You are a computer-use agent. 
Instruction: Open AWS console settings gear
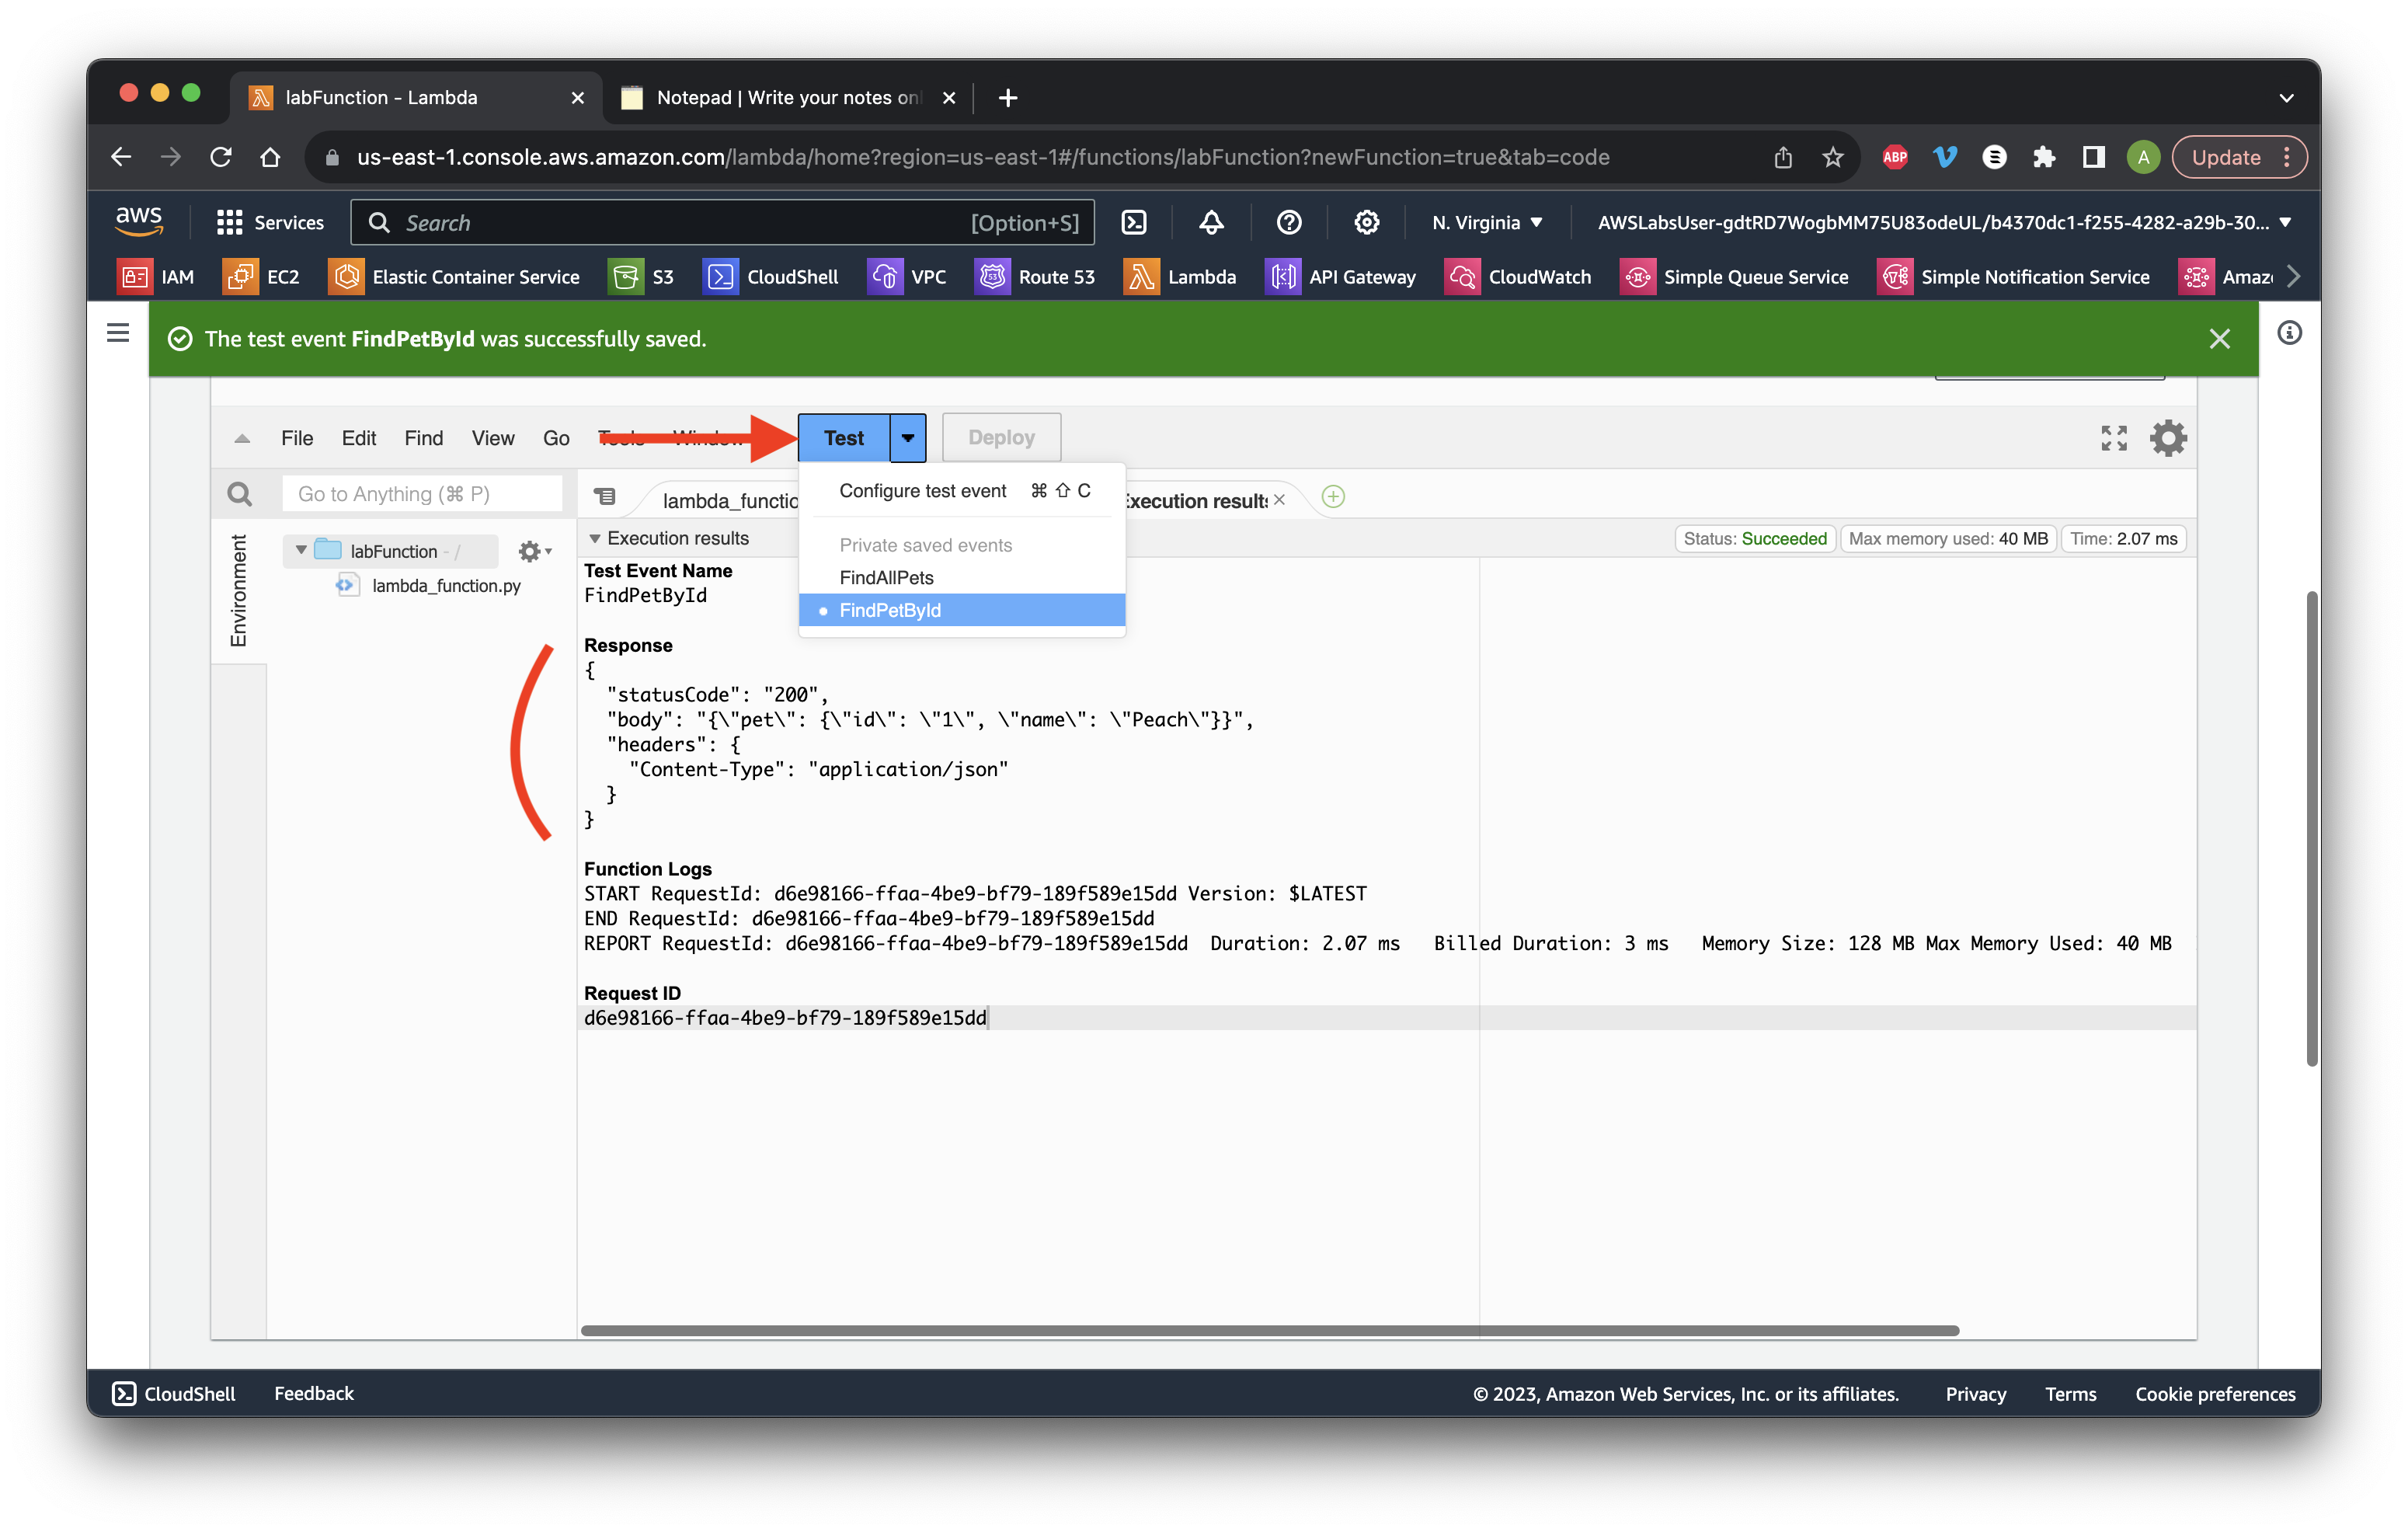tap(1367, 222)
